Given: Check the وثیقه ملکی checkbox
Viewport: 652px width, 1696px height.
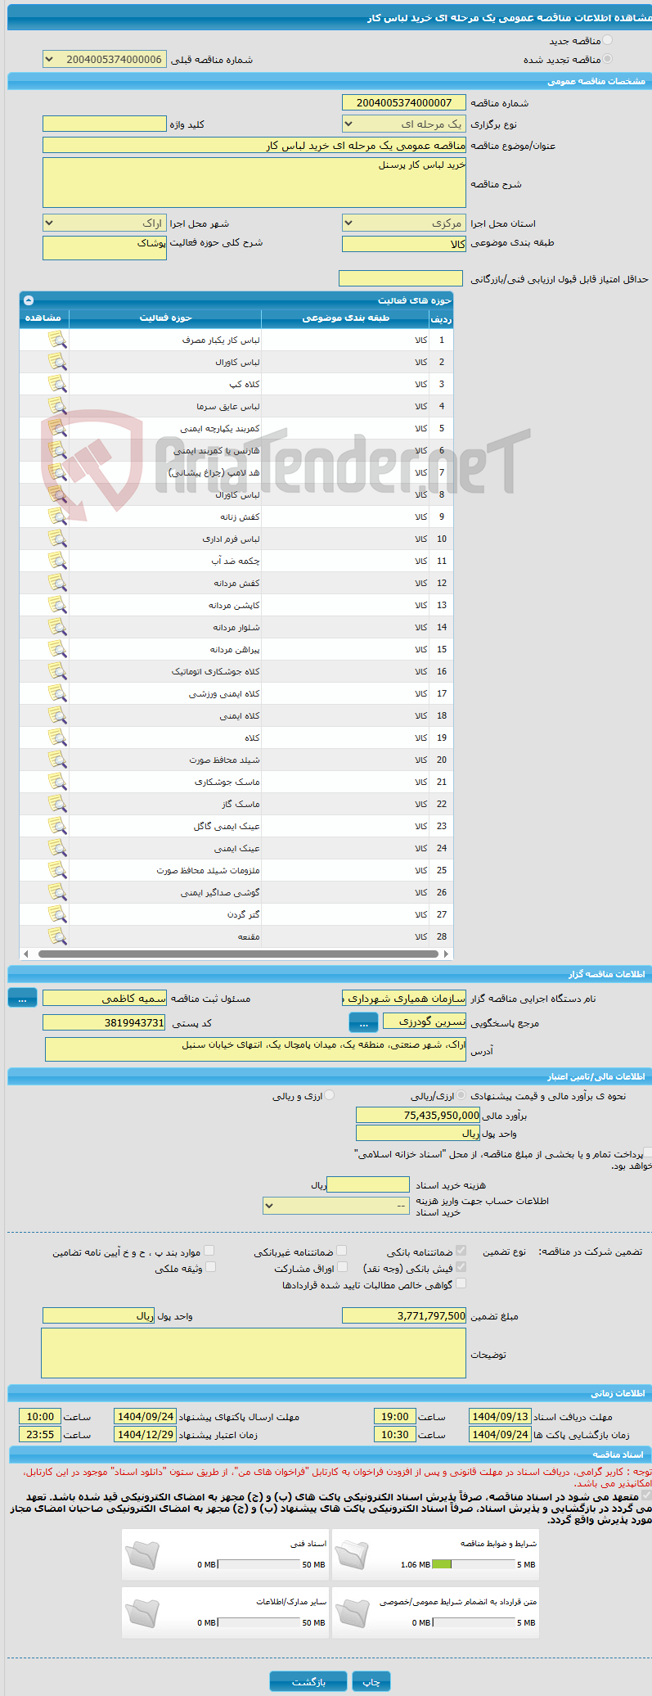Looking at the screenshot, I should (210, 1267).
